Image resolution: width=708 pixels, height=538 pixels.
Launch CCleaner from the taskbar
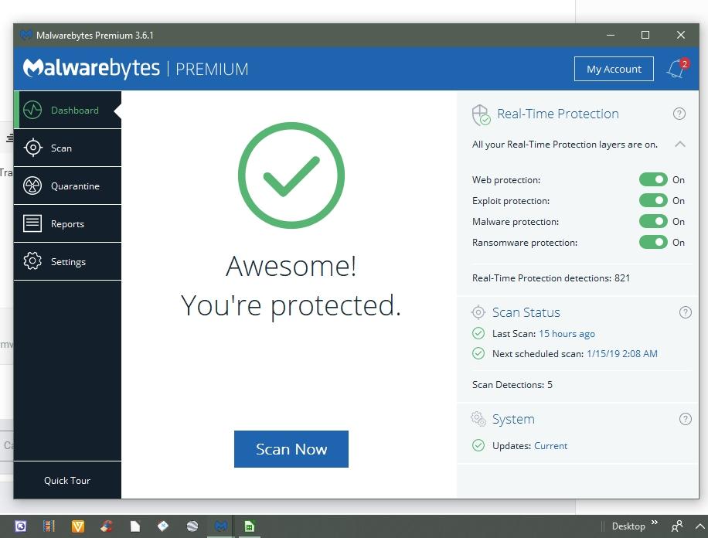(107, 526)
